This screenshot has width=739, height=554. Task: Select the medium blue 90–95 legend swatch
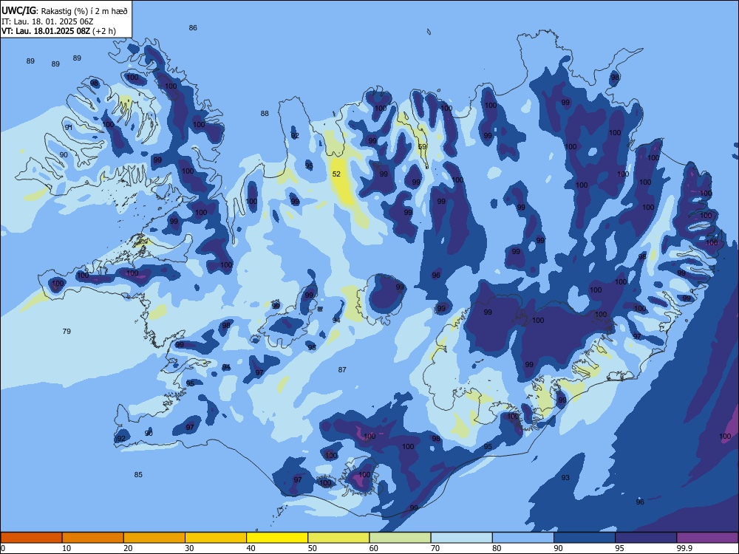tap(585, 538)
